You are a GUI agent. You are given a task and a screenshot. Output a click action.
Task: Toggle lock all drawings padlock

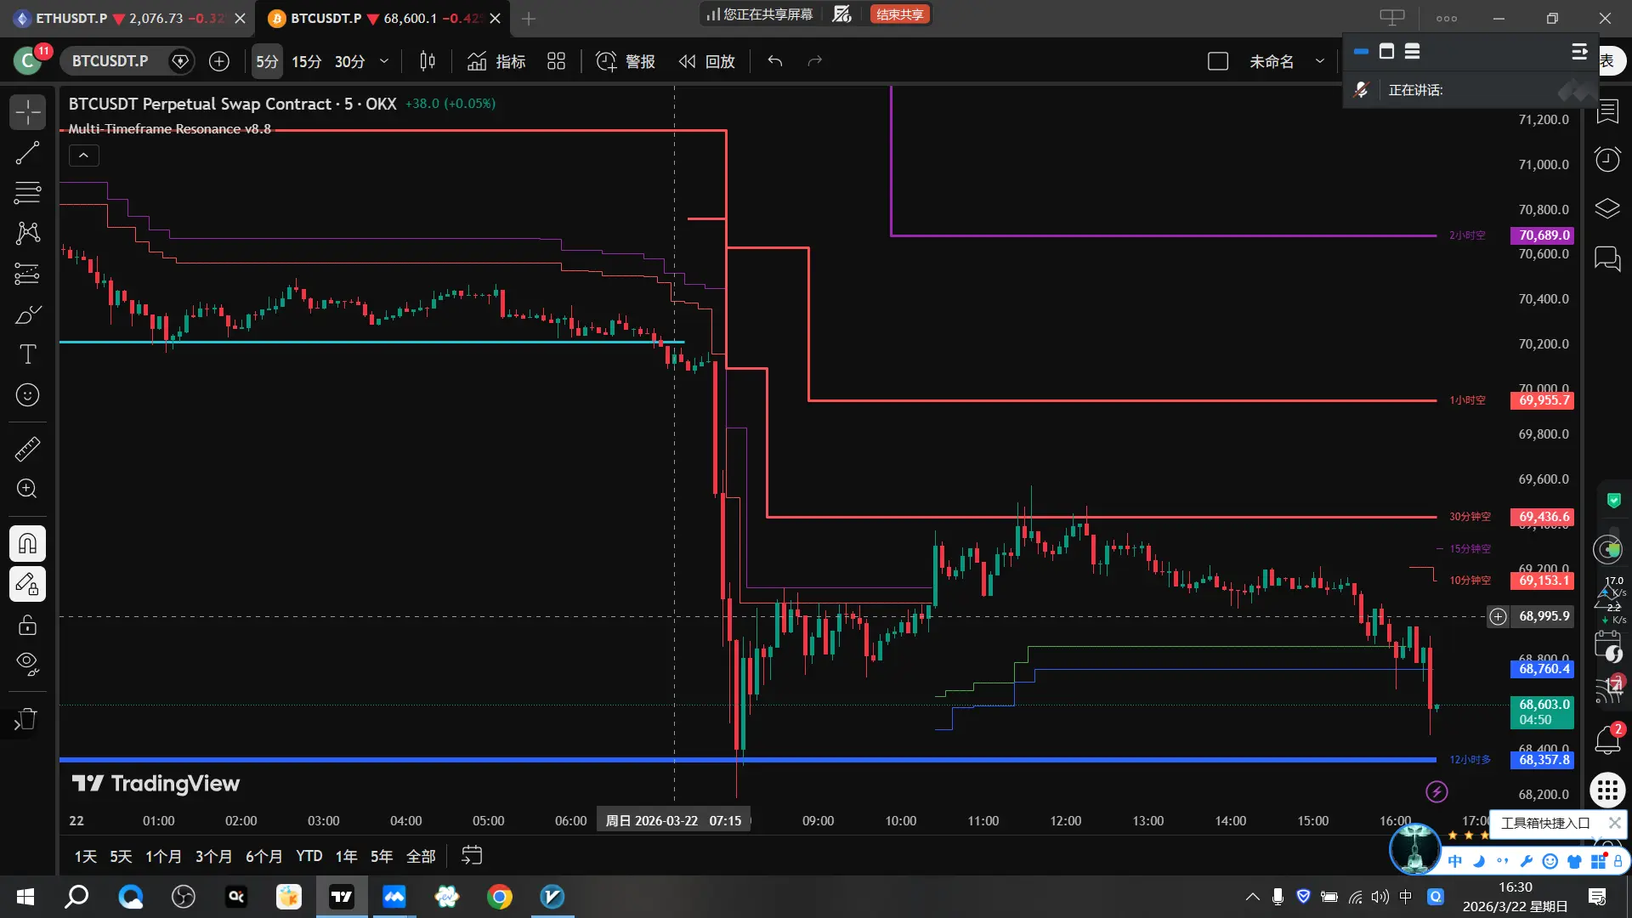pyautogui.click(x=27, y=625)
